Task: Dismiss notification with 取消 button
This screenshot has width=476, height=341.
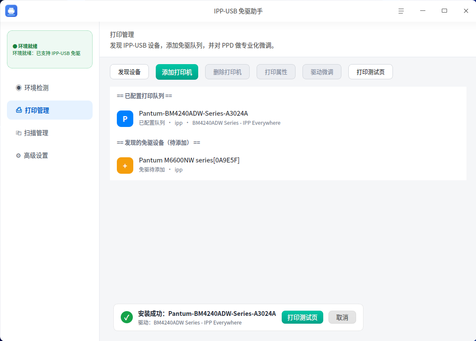Action: [x=342, y=317]
